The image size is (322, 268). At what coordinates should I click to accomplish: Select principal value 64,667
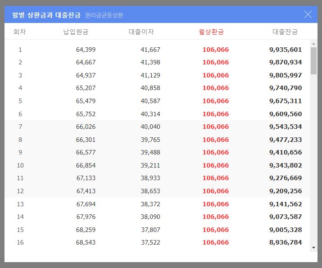coord(86,62)
